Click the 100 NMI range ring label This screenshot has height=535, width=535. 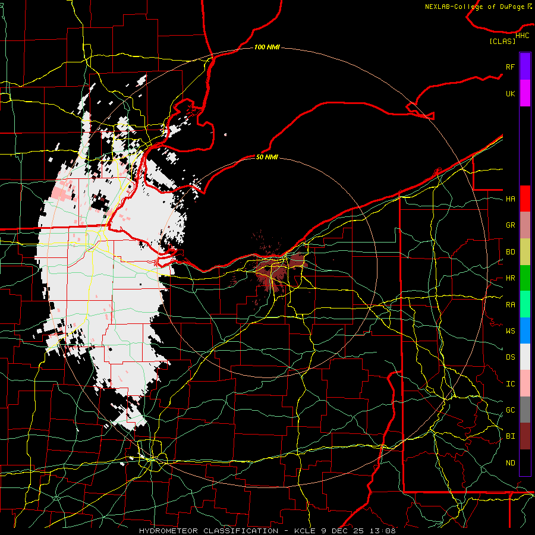pos(267,47)
